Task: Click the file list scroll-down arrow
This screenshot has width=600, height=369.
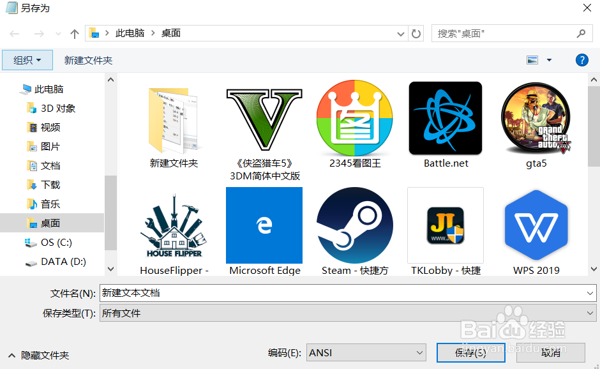Action: (x=594, y=269)
